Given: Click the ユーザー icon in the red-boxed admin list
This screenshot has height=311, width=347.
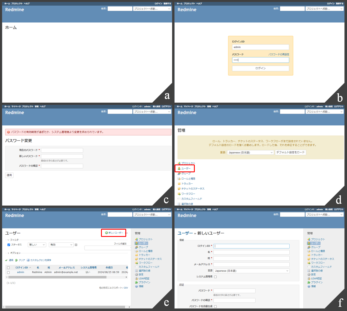Looking at the screenshot, I should (x=179, y=168).
